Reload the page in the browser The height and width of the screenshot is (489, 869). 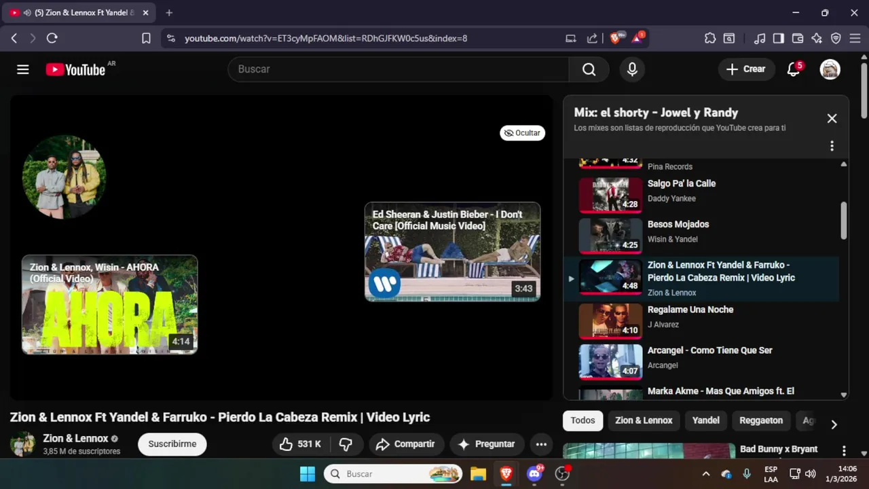pyautogui.click(x=52, y=39)
